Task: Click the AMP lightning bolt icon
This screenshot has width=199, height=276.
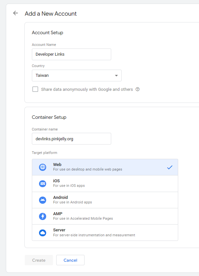Action: (x=43, y=216)
